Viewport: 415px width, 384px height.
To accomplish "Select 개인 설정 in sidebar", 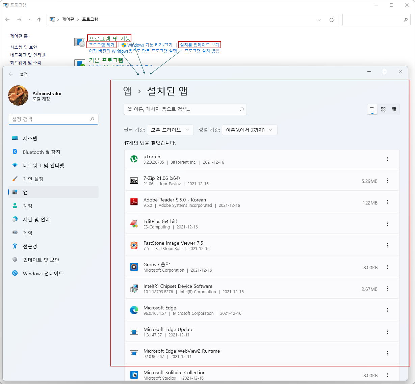I will coord(53,179).
